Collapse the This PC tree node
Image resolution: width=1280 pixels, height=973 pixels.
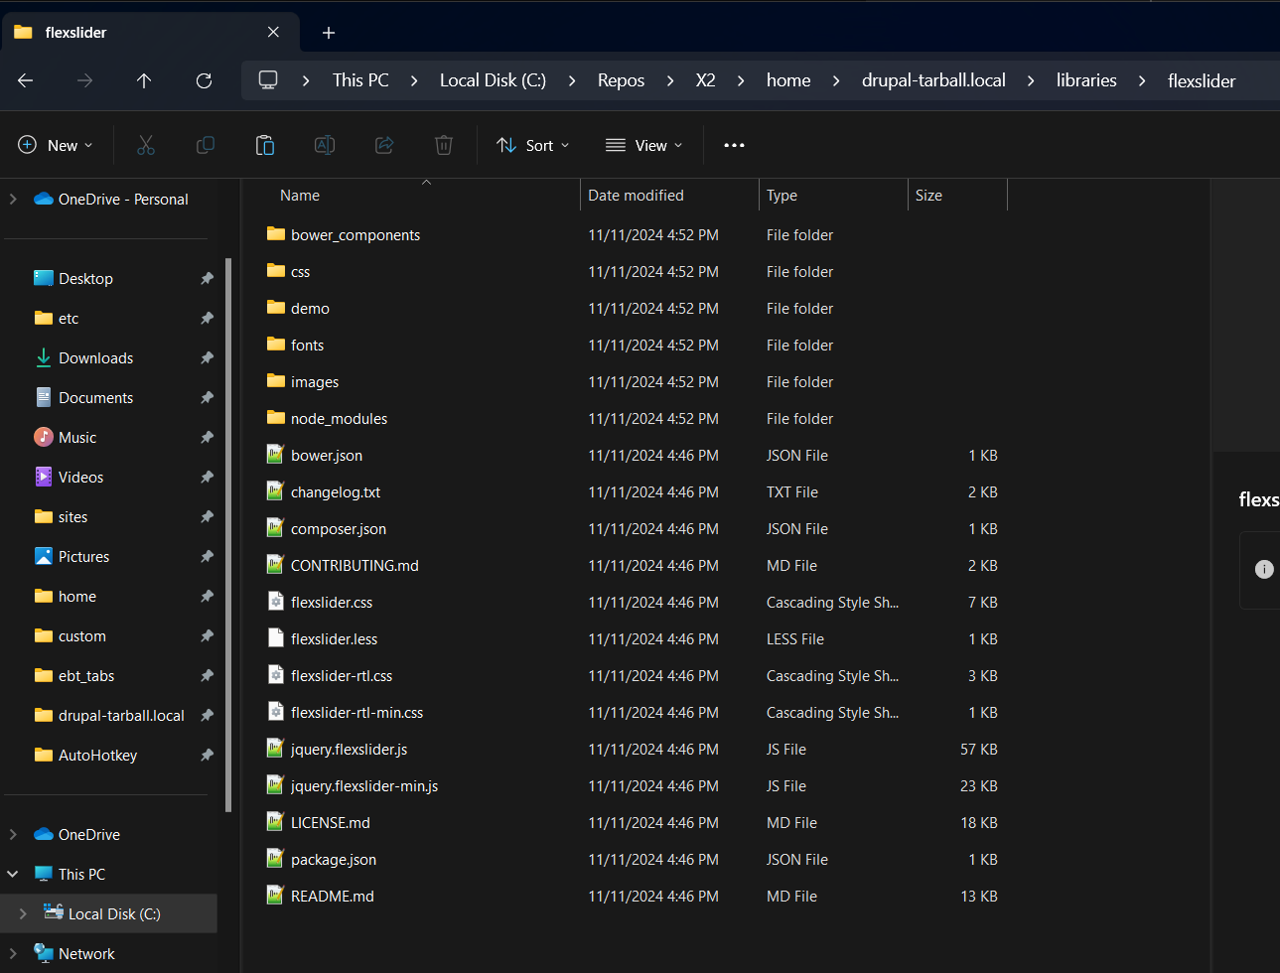[13, 874]
